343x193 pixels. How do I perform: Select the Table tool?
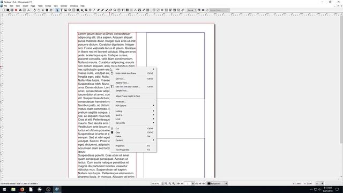(74, 10)
